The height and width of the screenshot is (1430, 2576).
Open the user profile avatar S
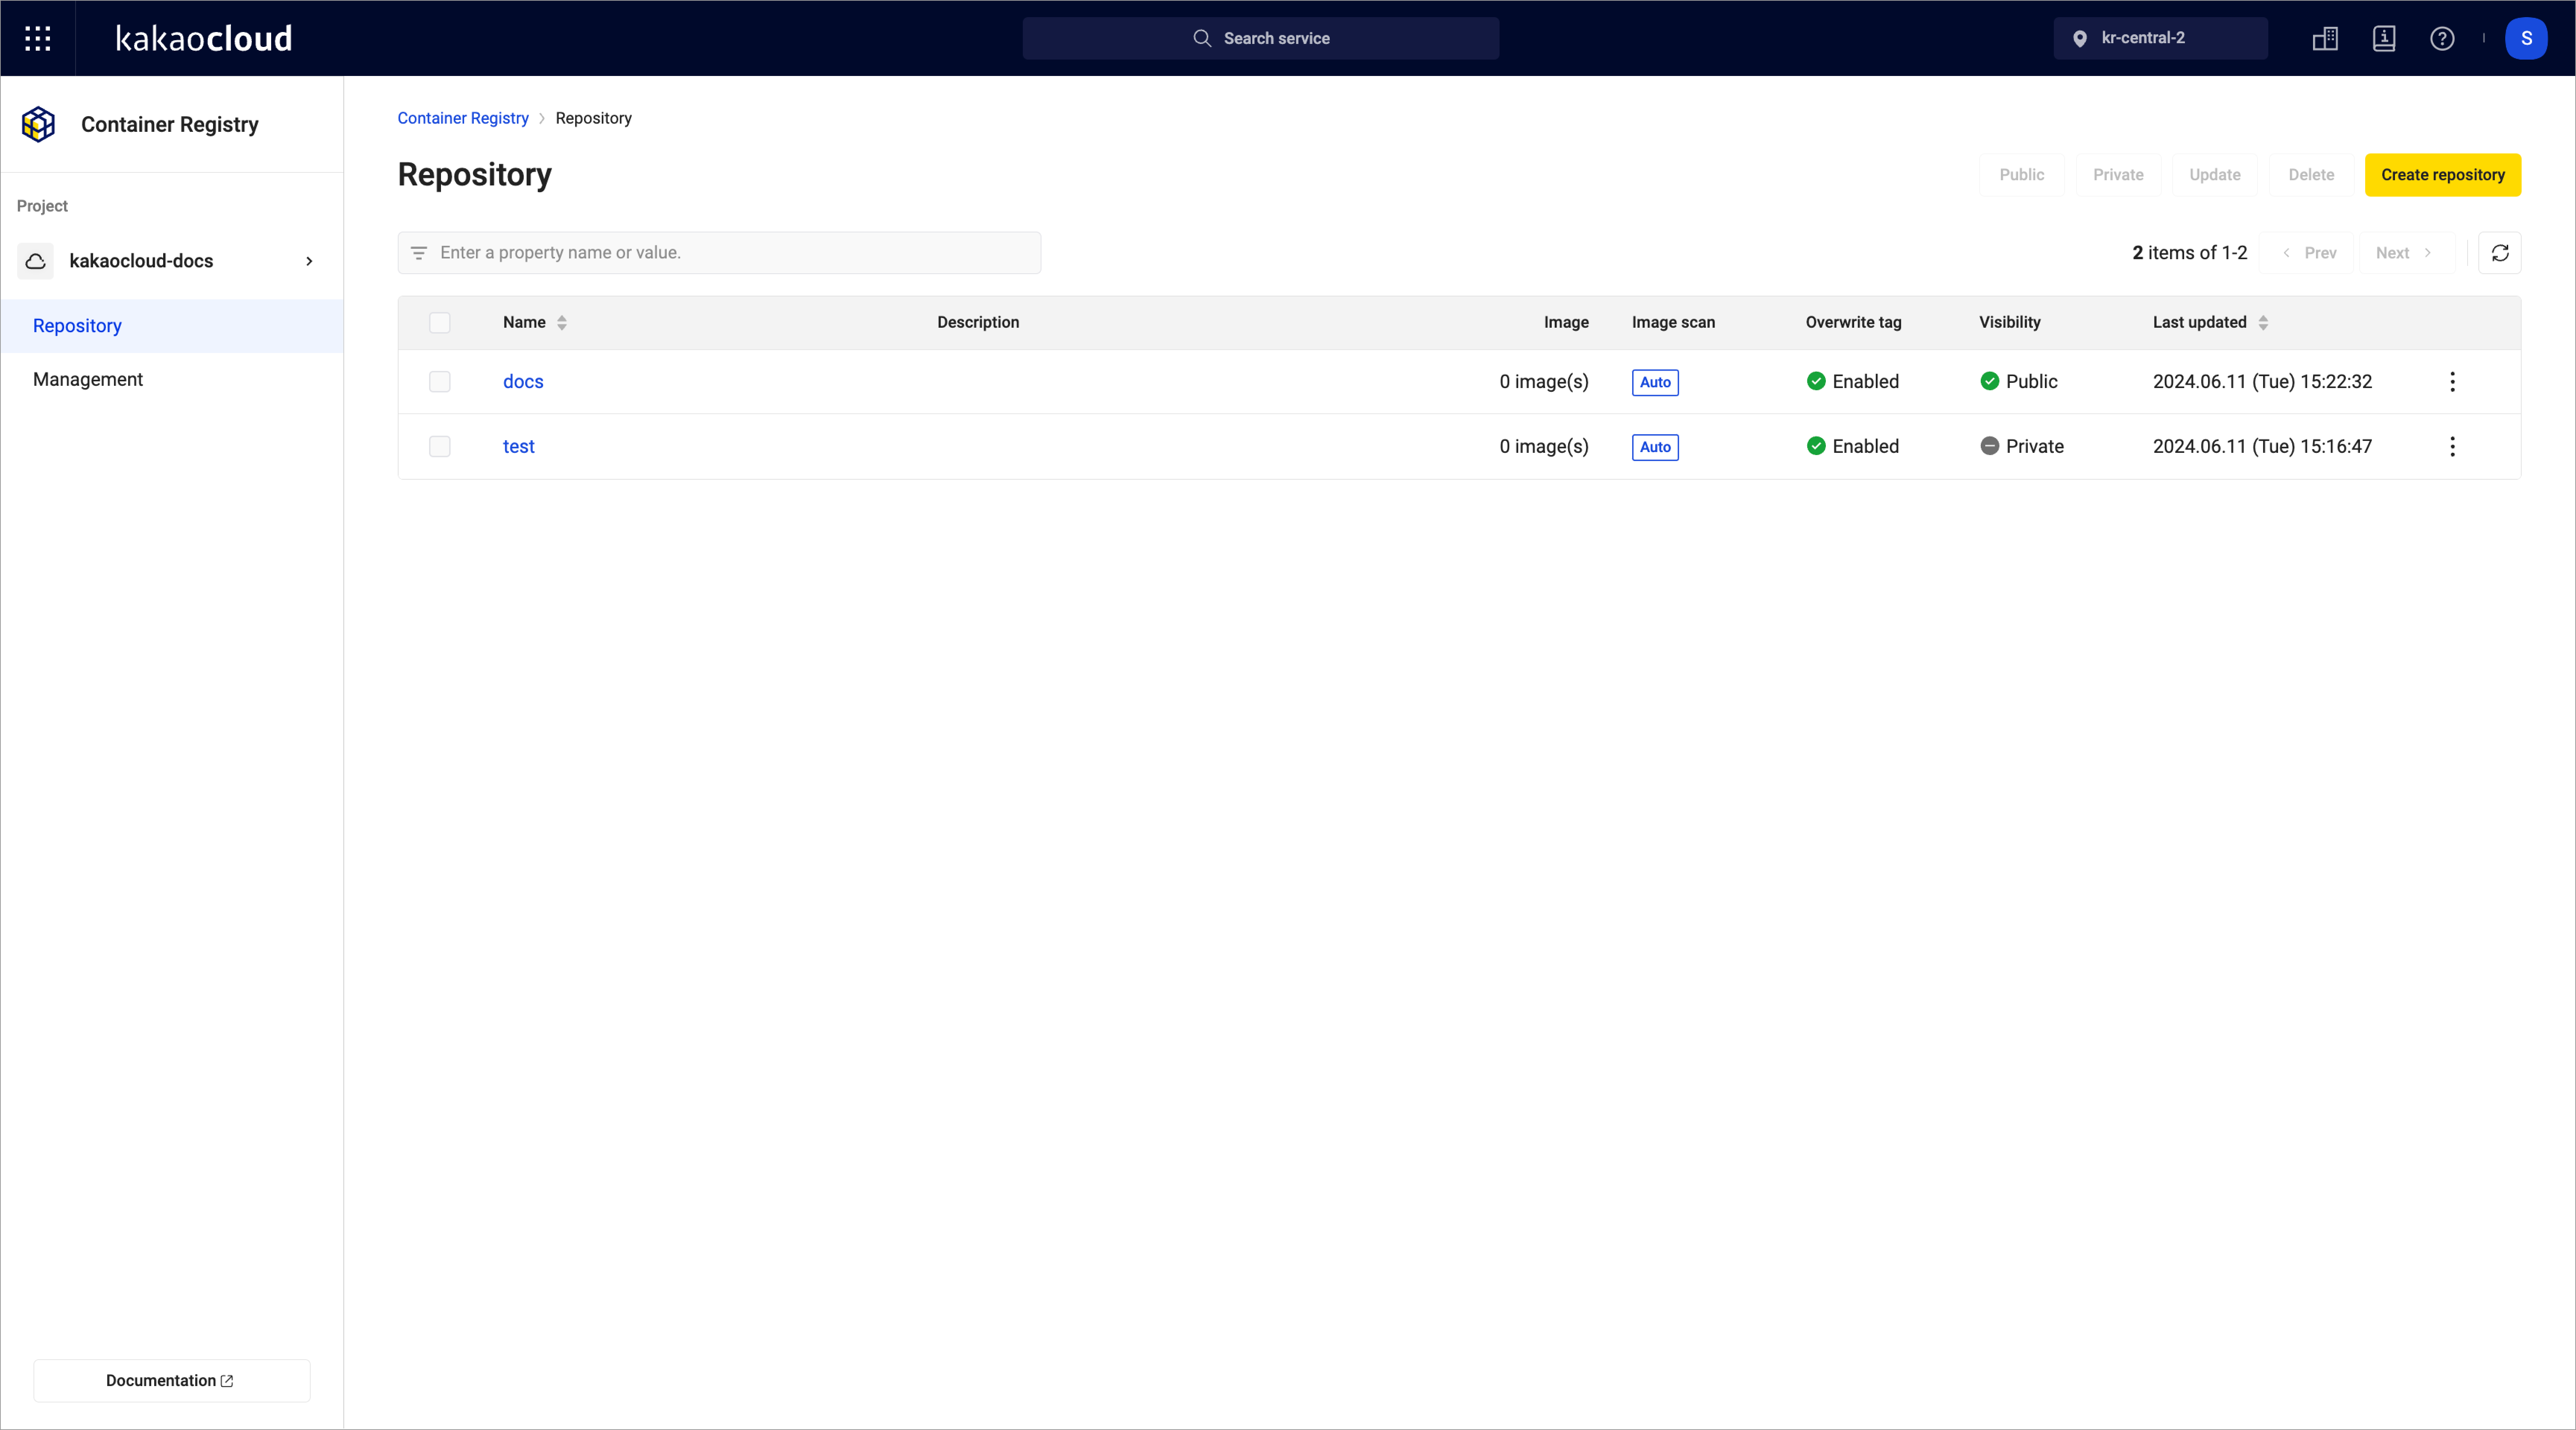[2526, 38]
